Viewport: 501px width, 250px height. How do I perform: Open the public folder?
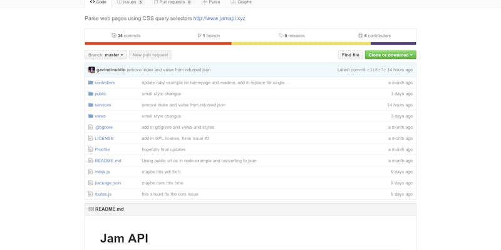point(100,94)
